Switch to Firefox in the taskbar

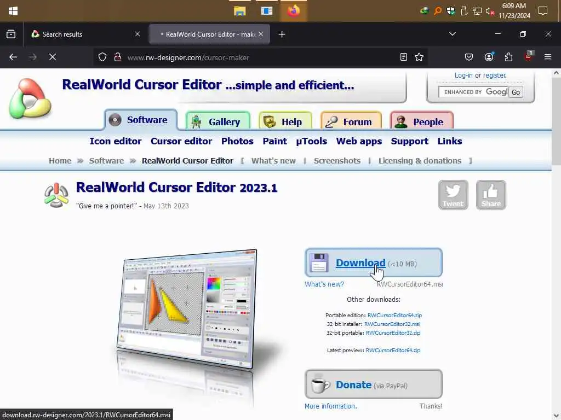pyautogui.click(x=294, y=11)
